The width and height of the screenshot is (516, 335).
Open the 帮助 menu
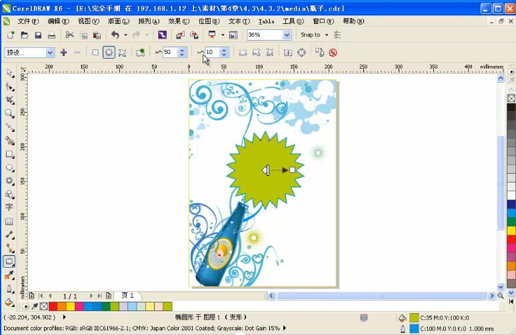pyautogui.click(x=353, y=21)
